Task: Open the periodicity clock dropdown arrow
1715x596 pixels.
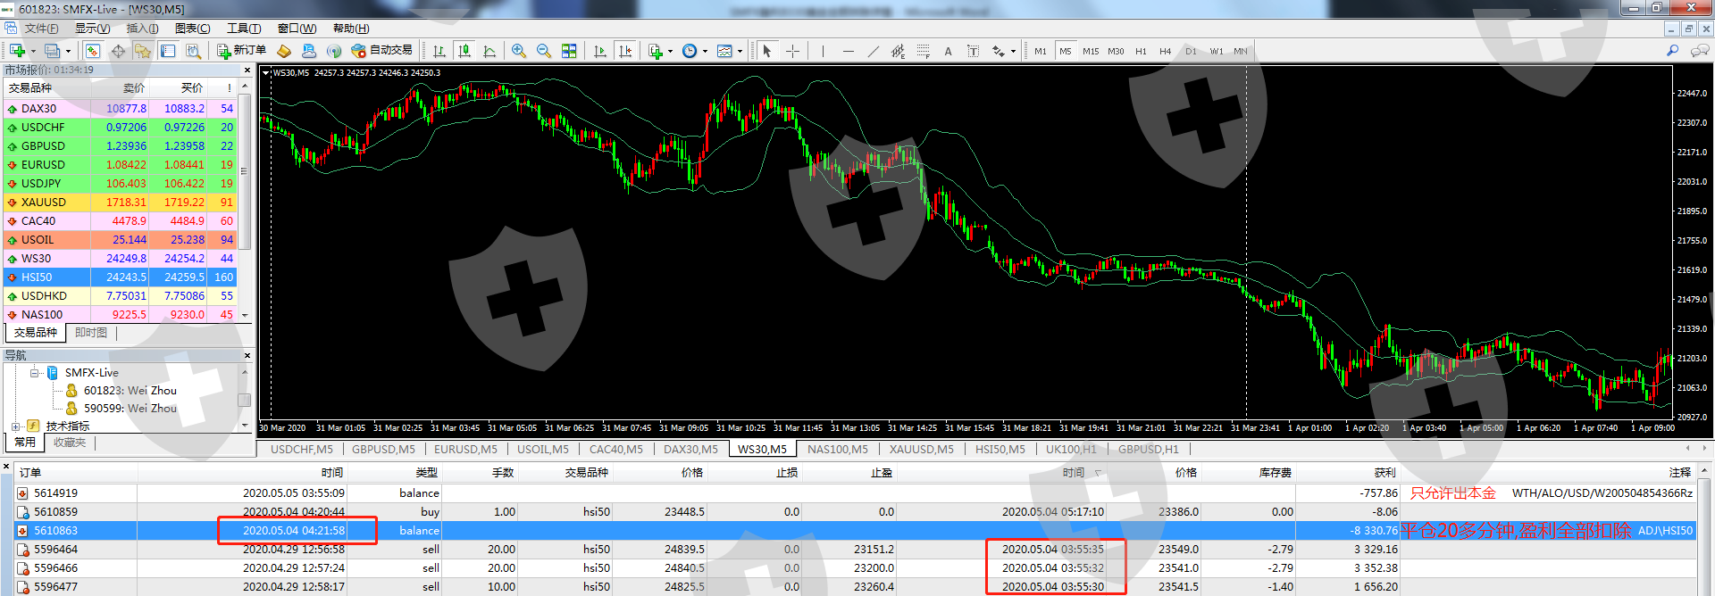Action: point(705,52)
